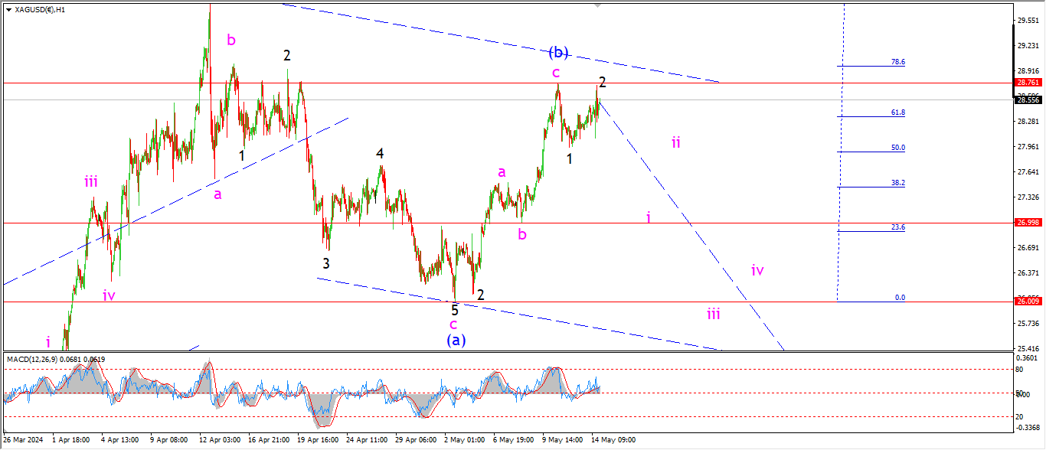Open the dropdown arrow beside XAGUSD title
Screen dimensions: 1046x450
[8, 9]
